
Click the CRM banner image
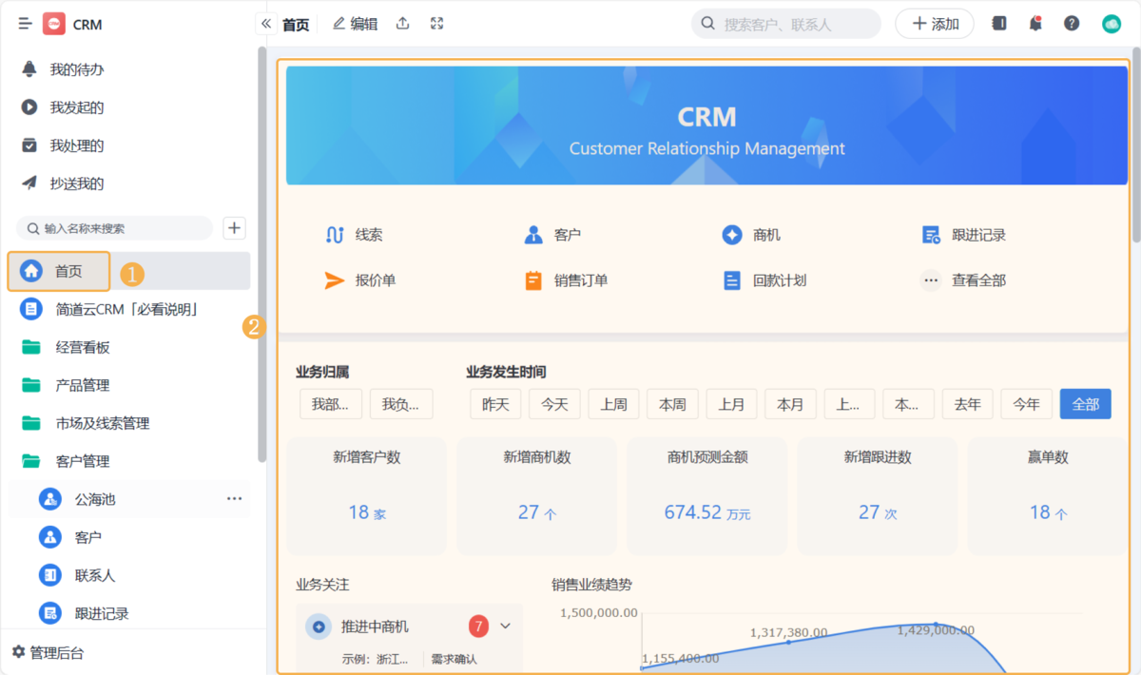click(706, 125)
